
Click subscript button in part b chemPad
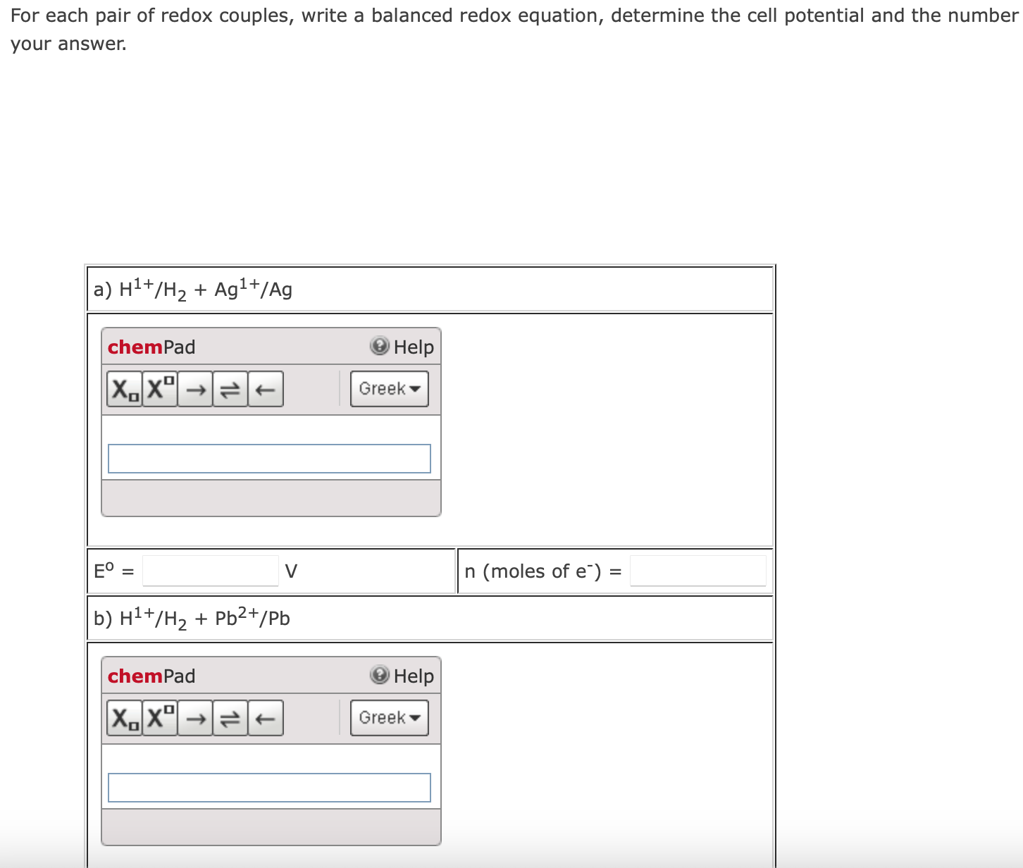point(125,718)
